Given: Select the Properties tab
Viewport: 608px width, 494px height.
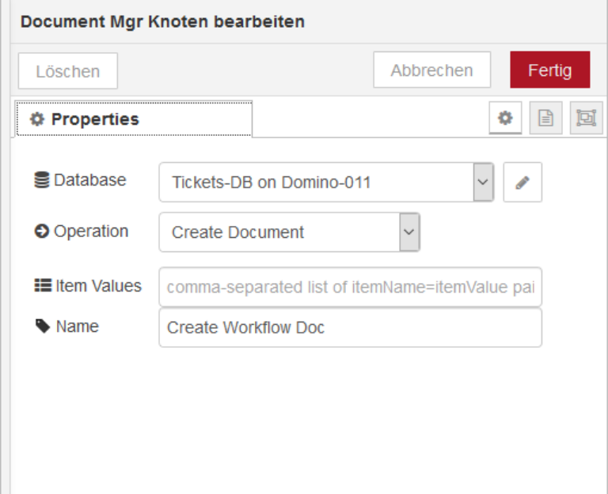Looking at the screenshot, I should click(x=134, y=119).
